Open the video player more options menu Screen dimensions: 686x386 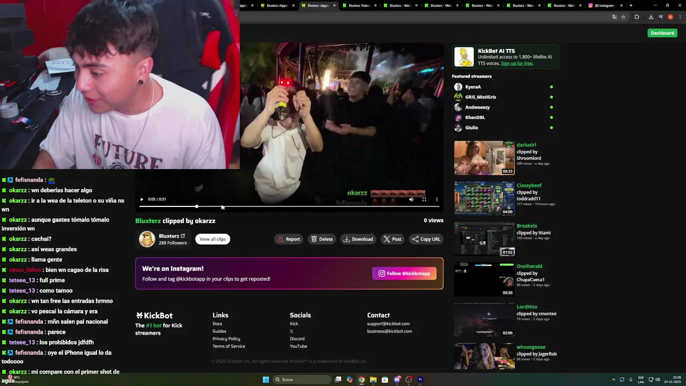(437, 199)
